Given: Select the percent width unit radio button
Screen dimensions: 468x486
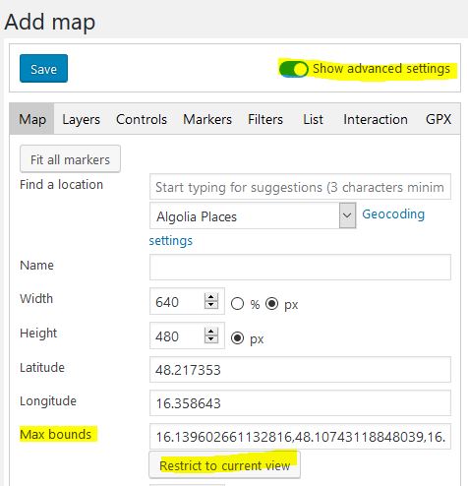Looking at the screenshot, I should pyautogui.click(x=237, y=304).
